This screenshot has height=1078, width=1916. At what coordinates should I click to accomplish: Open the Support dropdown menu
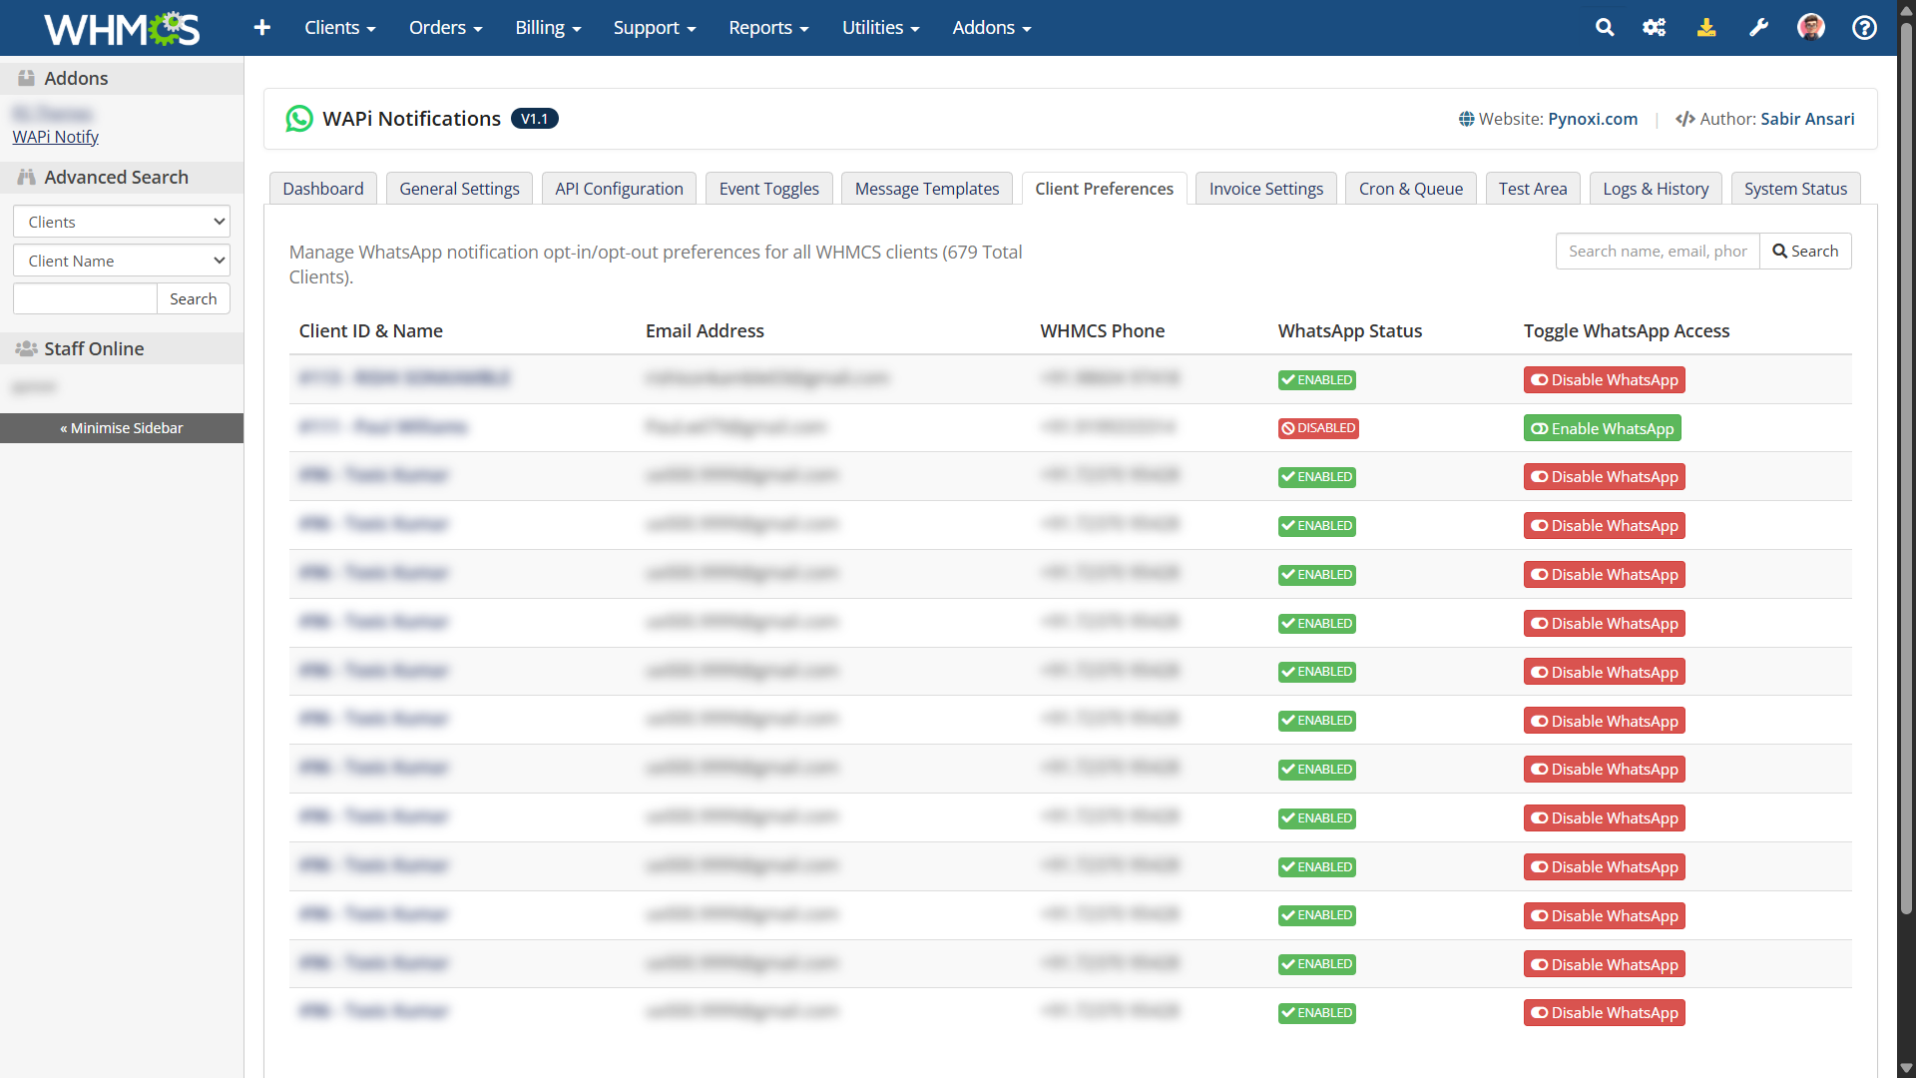tap(655, 28)
